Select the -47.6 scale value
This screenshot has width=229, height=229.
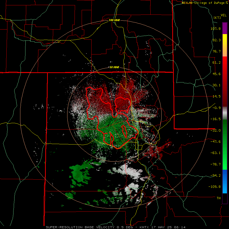click(x=216, y=142)
